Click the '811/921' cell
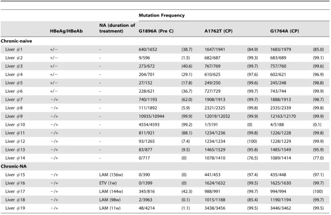 click(146, 133)
